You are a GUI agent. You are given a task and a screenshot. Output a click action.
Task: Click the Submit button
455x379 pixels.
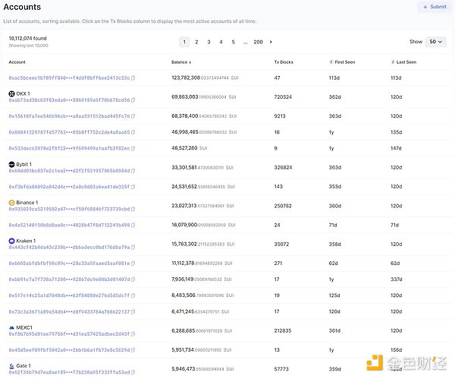pos(433,7)
